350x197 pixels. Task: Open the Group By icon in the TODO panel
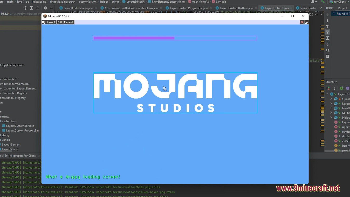(327, 50)
